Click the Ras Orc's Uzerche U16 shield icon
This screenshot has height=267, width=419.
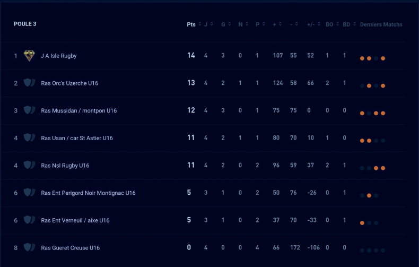click(29, 83)
